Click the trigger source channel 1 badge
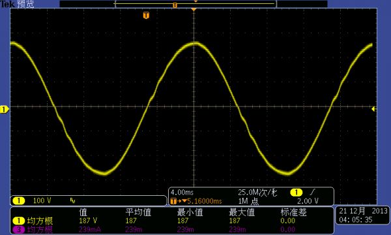Screen dimensions: 391x235 tap(297, 193)
